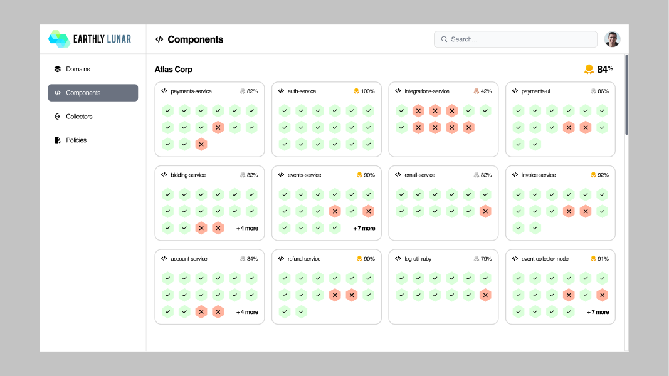Click the Atlas Corp 84% gold medal
Screen dimensions: 669x376
pos(589,69)
